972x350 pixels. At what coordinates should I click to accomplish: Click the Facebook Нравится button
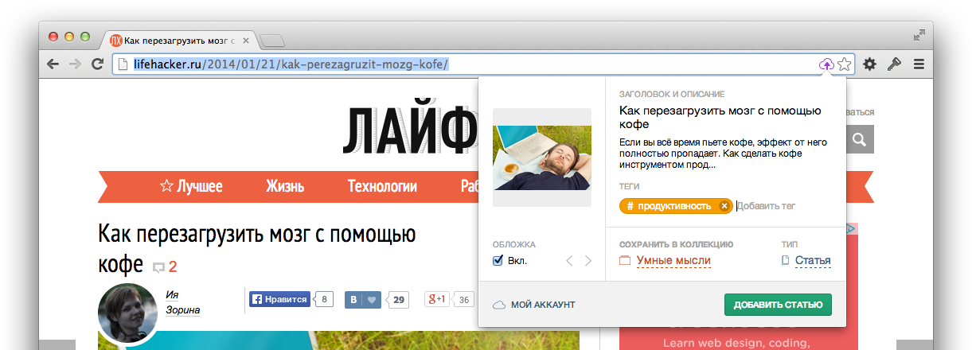pyautogui.click(x=279, y=300)
